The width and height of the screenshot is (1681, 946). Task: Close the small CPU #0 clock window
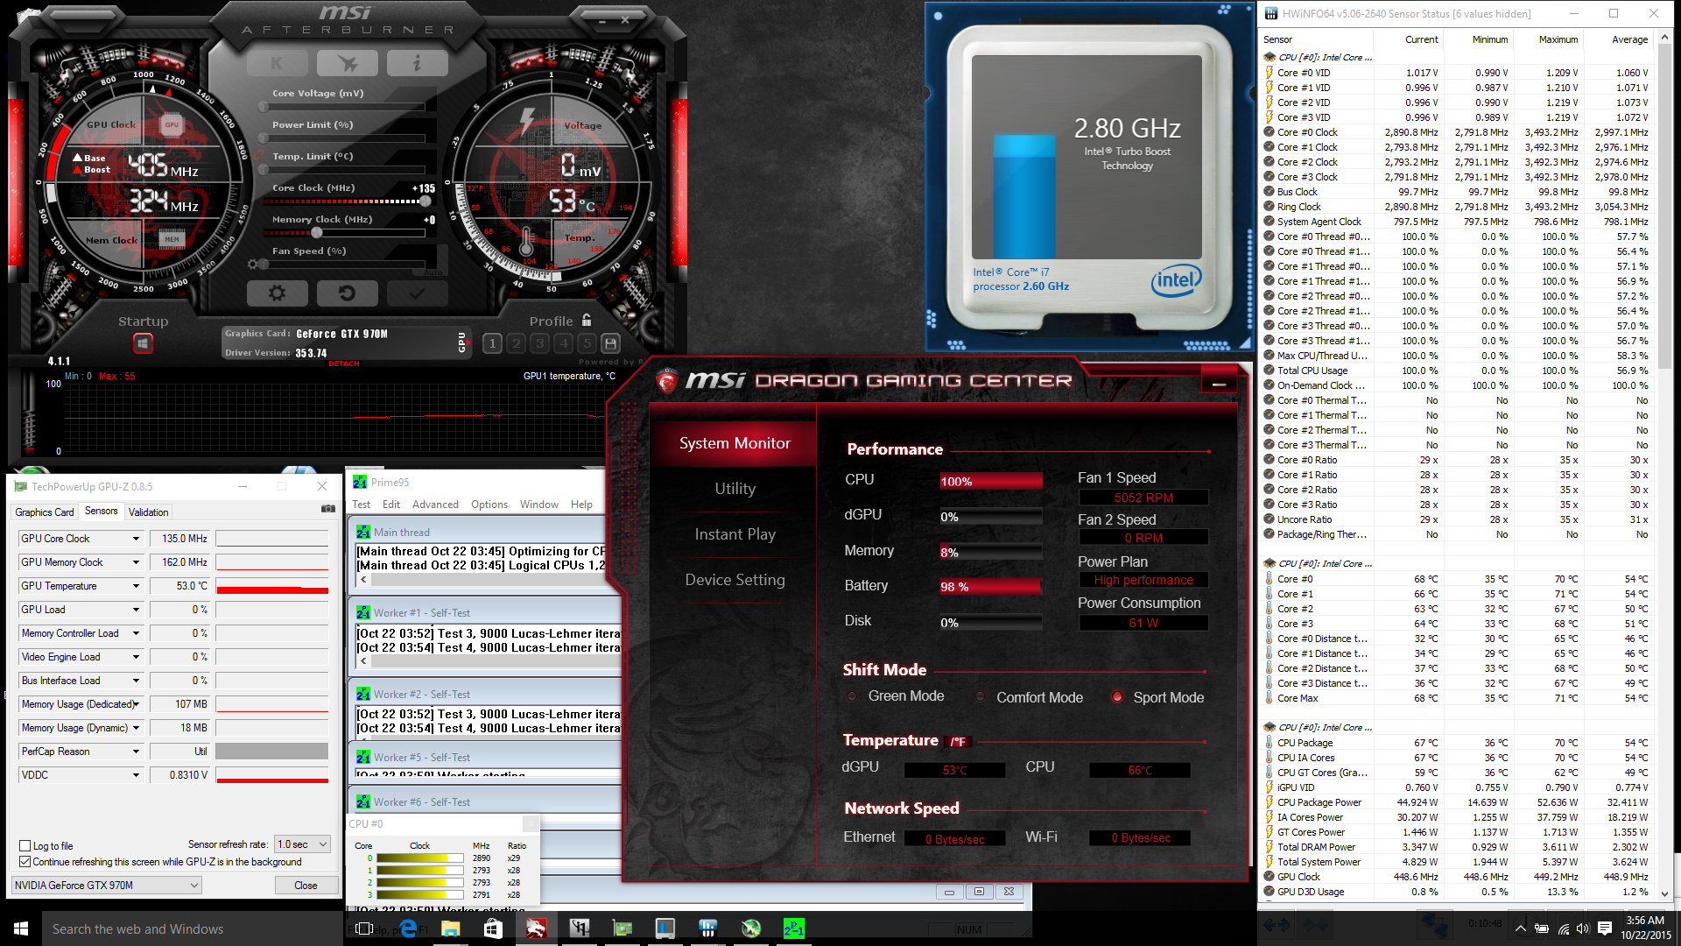[x=531, y=823]
